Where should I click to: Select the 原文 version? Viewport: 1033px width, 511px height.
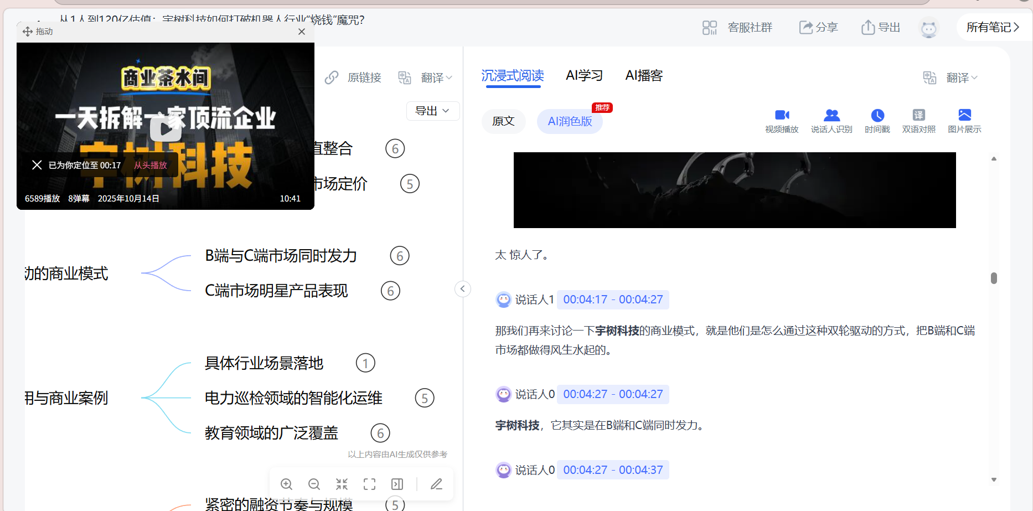[x=503, y=121]
